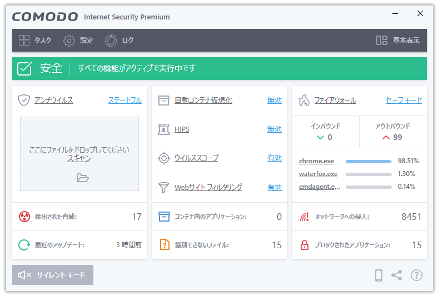Open the タスク (Tasks) grid icon

click(24, 40)
